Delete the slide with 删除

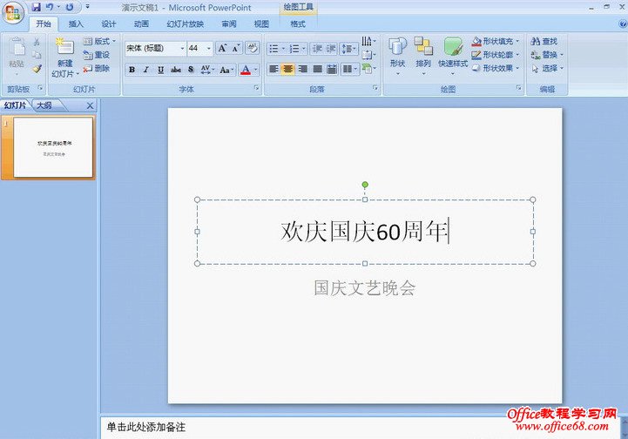click(96, 69)
